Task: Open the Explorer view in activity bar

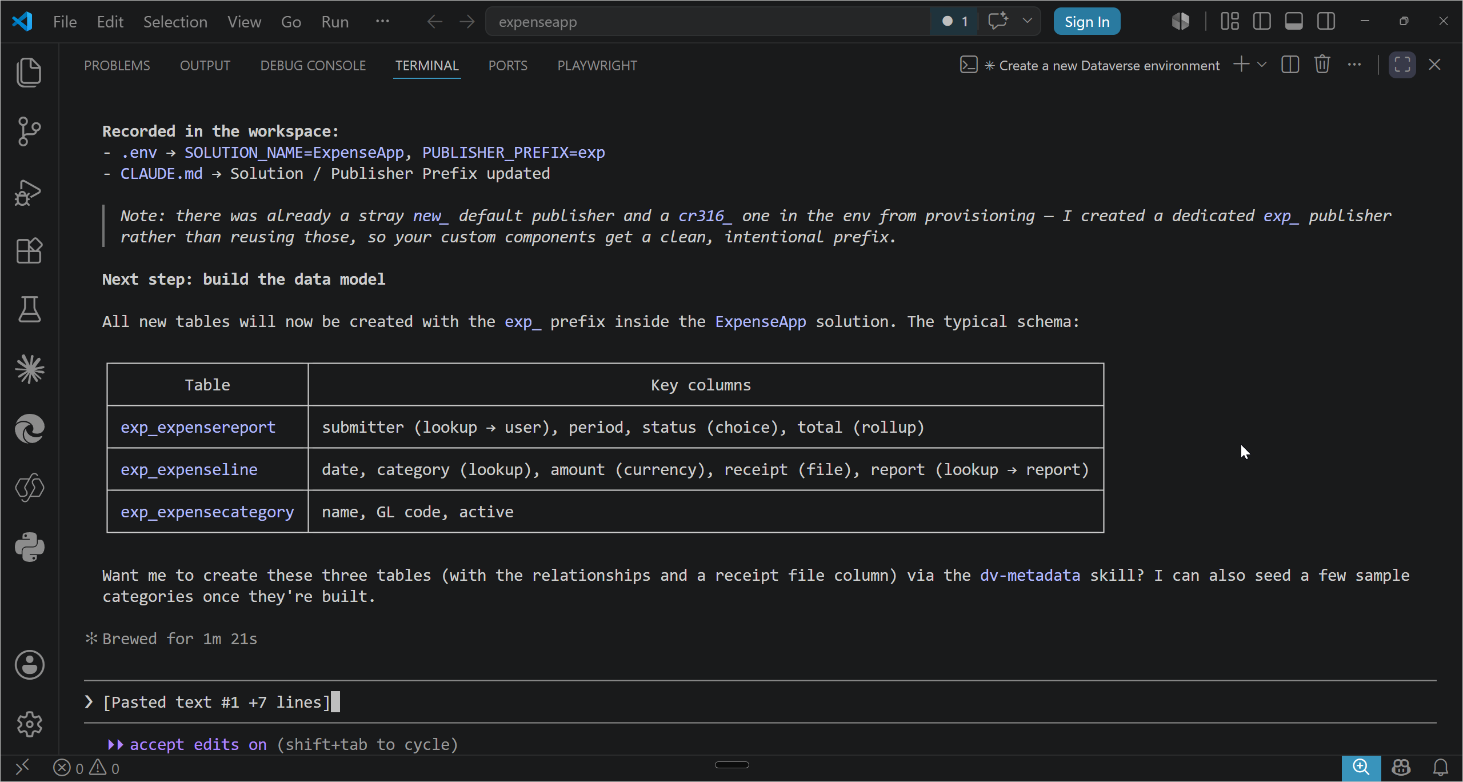Action: [x=29, y=72]
